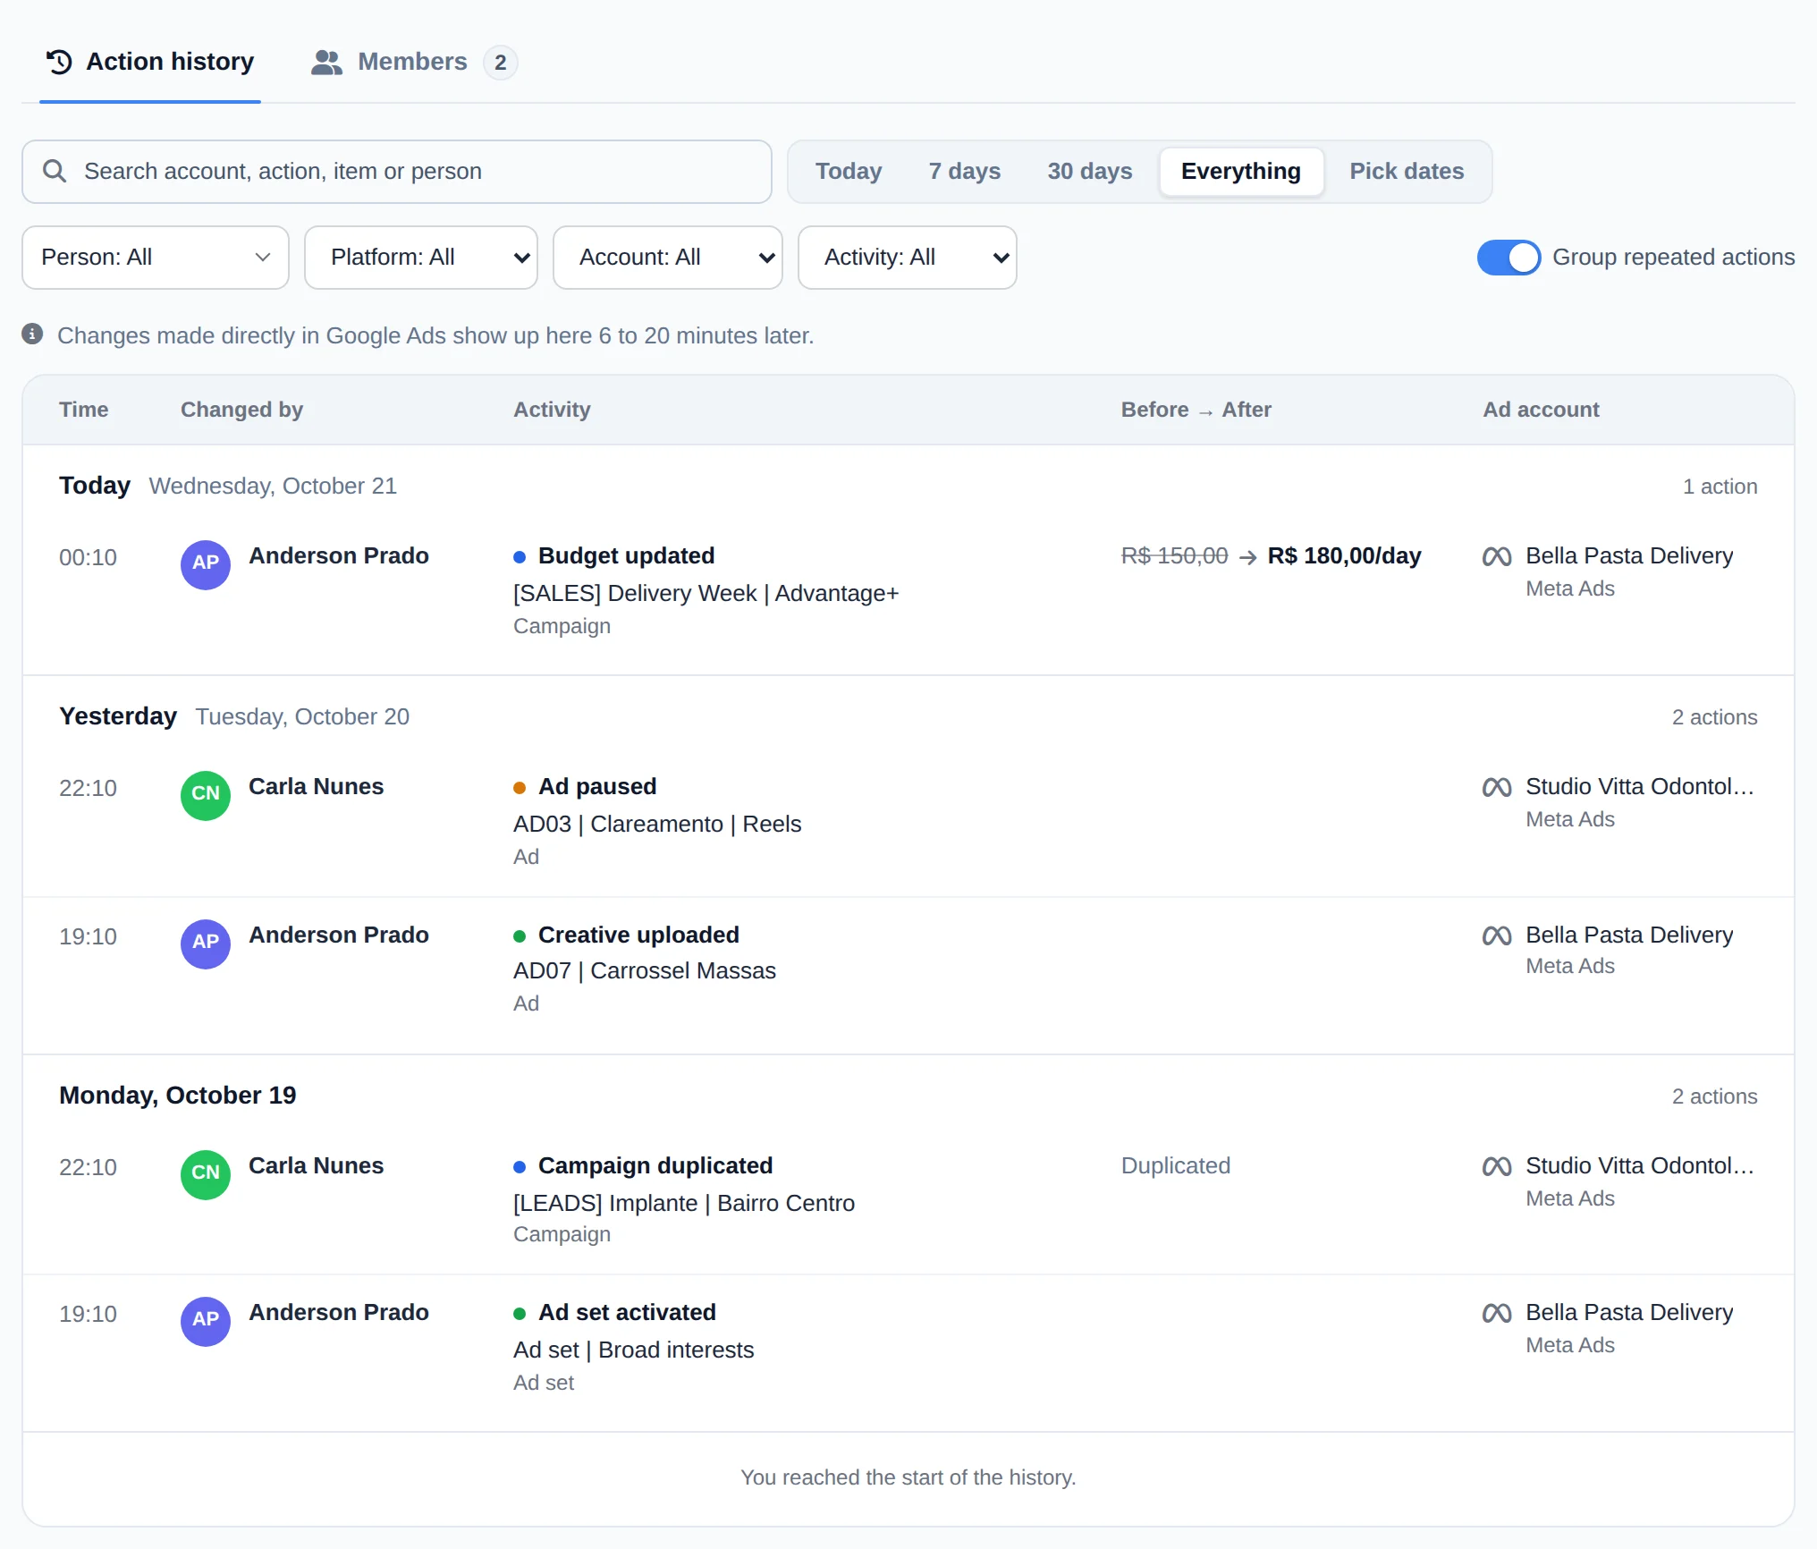
Task: Click the Changed by column header
Action: (x=241, y=410)
